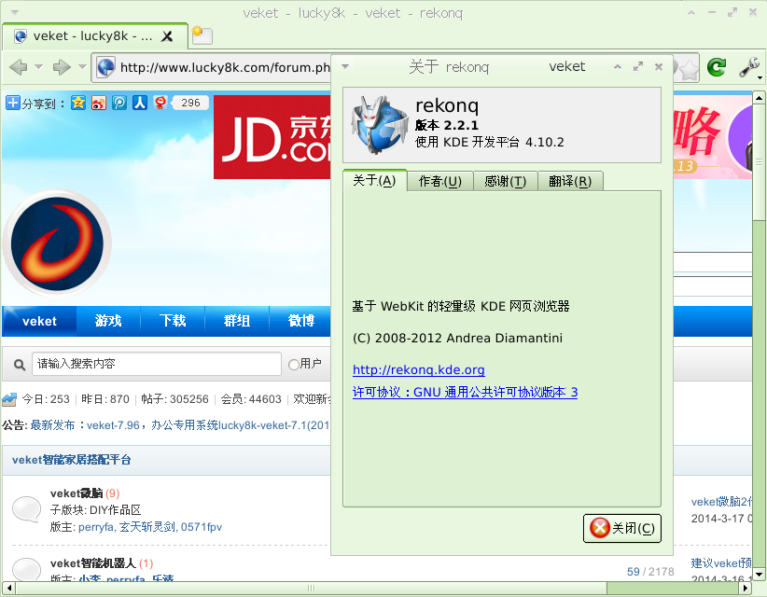The width and height of the screenshot is (767, 597).
Task: Select the 用户 radio button
Action: (x=294, y=364)
